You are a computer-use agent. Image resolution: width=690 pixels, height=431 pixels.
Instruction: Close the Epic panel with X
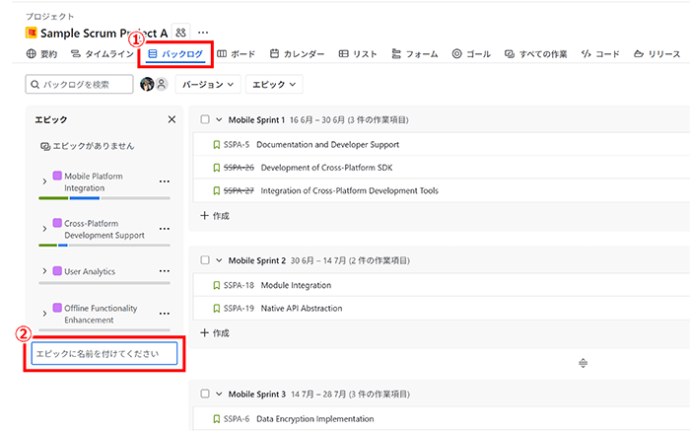(x=172, y=119)
